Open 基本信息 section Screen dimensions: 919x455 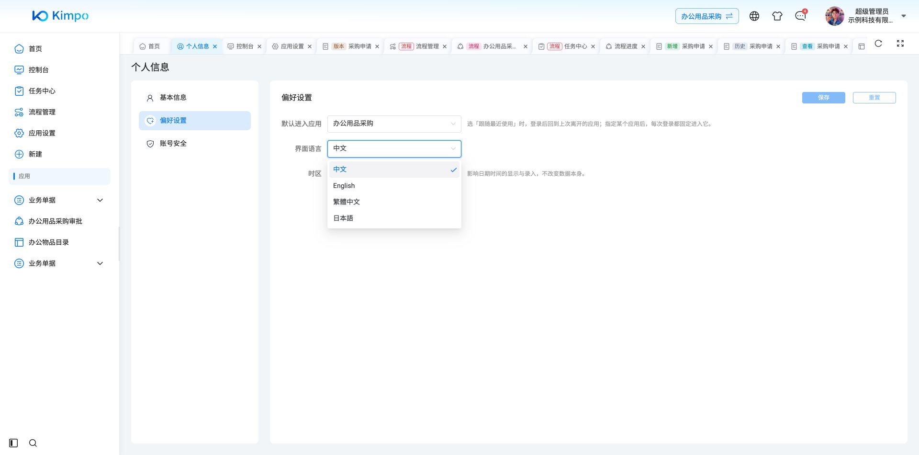[x=195, y=98]
